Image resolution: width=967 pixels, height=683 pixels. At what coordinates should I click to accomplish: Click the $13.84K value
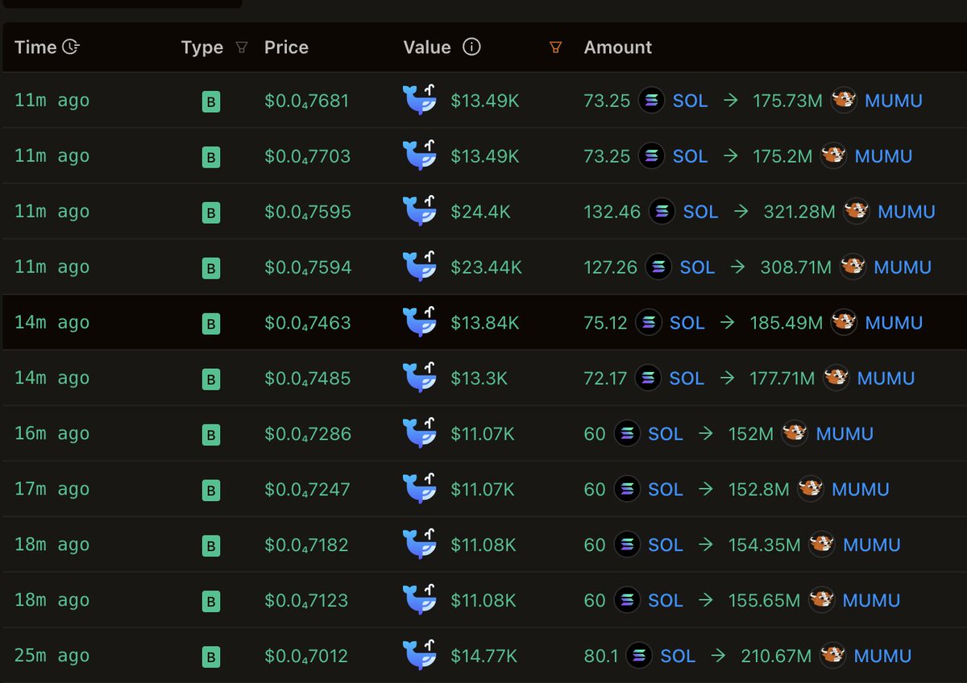tap(485, 323)
